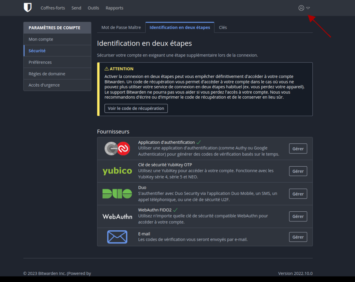Click Gérer for YubiKey OTP

(298, 171)
